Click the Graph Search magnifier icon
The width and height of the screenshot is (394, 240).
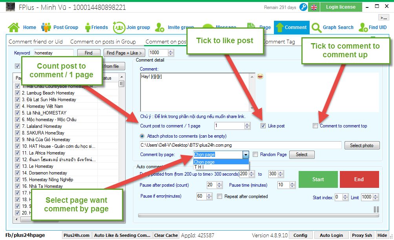(x=316, y=27)
